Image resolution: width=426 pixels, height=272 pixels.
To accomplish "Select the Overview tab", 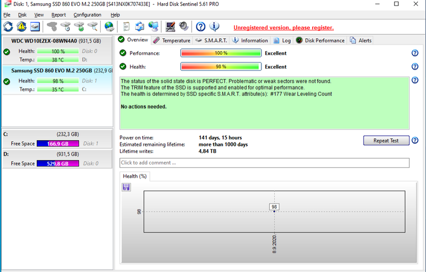I will pos(133,40).
